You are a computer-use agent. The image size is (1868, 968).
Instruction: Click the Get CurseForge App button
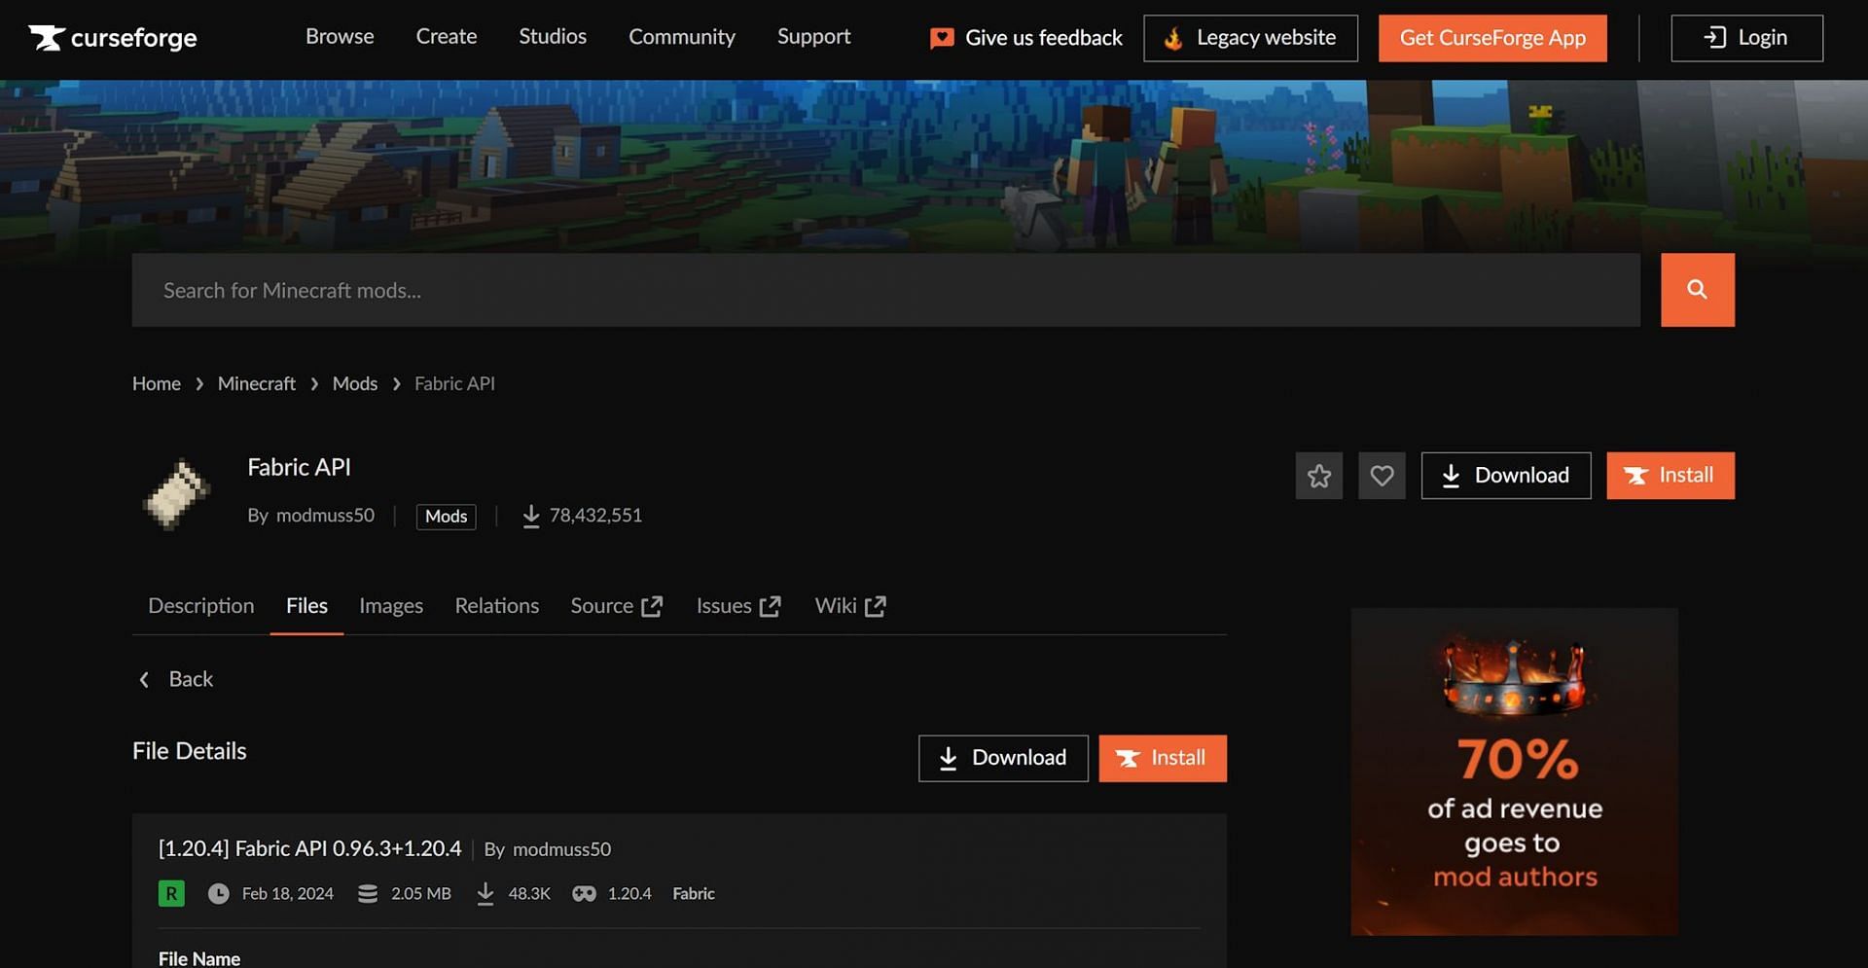tap(1491, 38)
